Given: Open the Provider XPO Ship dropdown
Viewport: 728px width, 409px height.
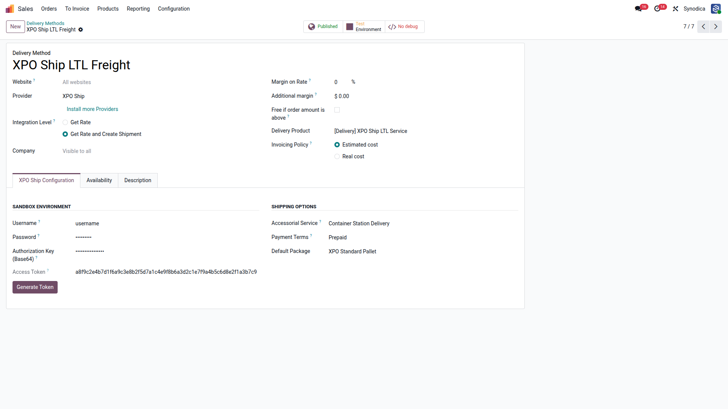Looking at the screenshot, I should [161, 96].
